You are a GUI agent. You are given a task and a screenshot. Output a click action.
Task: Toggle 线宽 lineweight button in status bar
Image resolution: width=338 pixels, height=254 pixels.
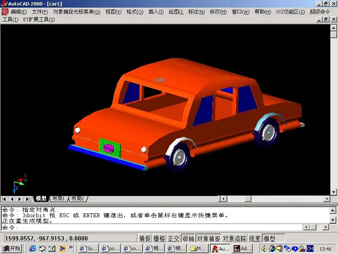pos(254,238)
